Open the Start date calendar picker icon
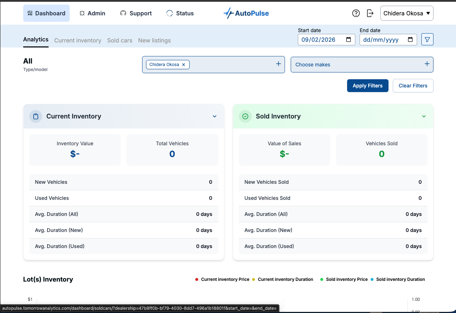Screen dimensions: 456x313 coord(349,40)
